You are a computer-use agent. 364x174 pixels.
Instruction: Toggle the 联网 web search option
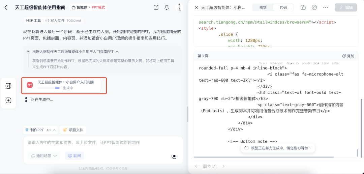coord(74,156)
